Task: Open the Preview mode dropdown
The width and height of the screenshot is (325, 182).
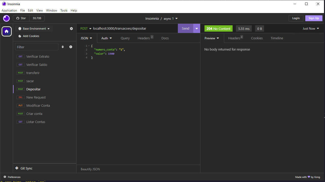Action: [212, 38]
